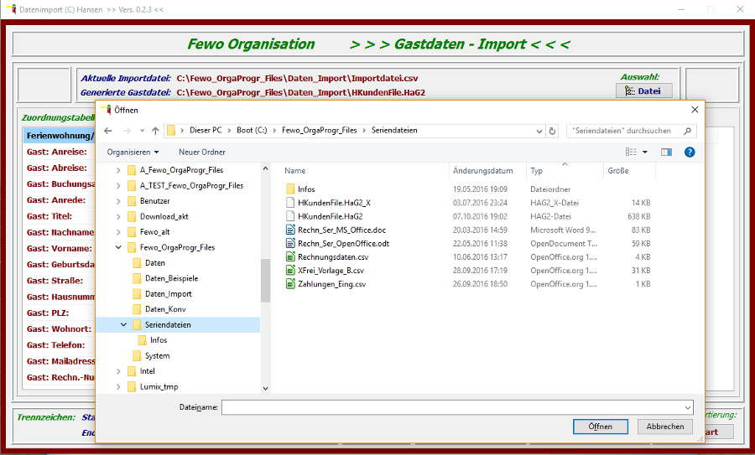Click the Öffnen button
The width and height of the screenshot is (755, 455).
[600, 427]
